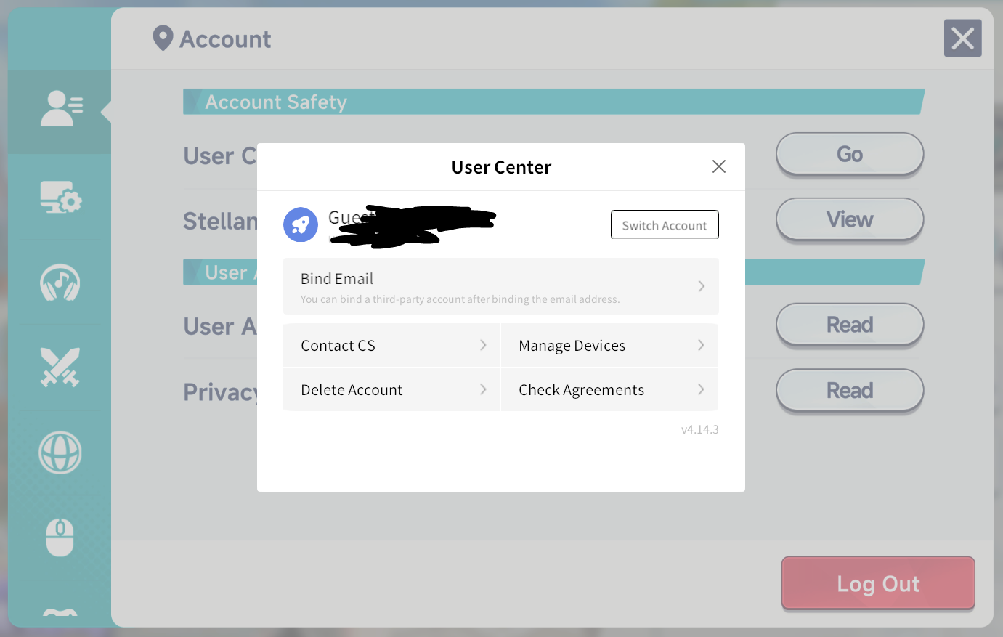1003x637 pixels.
Task: Click the chevron on the Bind Email row
Action: pos(702,286)
